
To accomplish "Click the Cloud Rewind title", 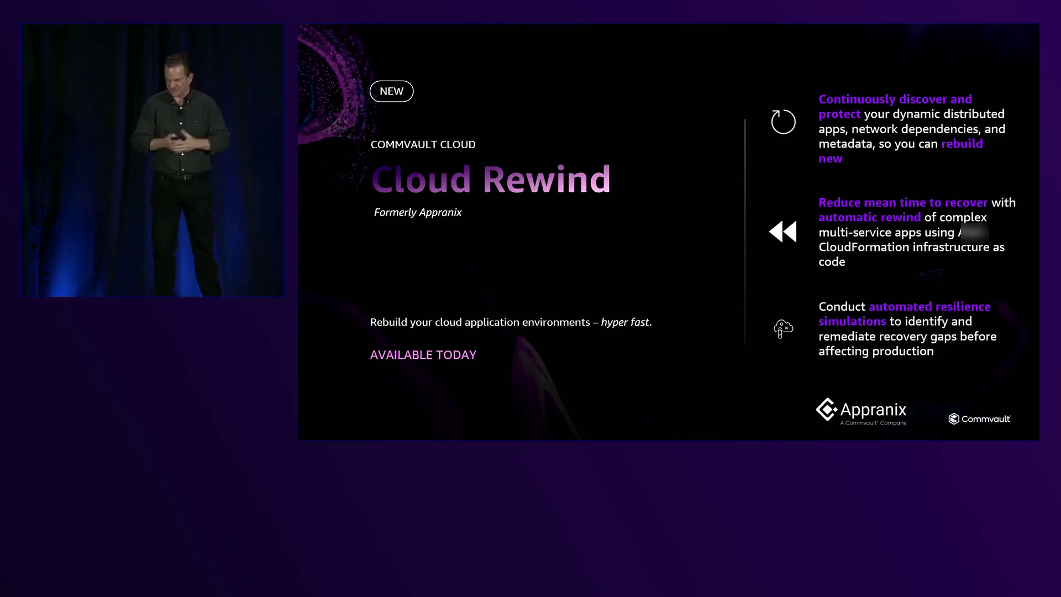I will (491, 179).
